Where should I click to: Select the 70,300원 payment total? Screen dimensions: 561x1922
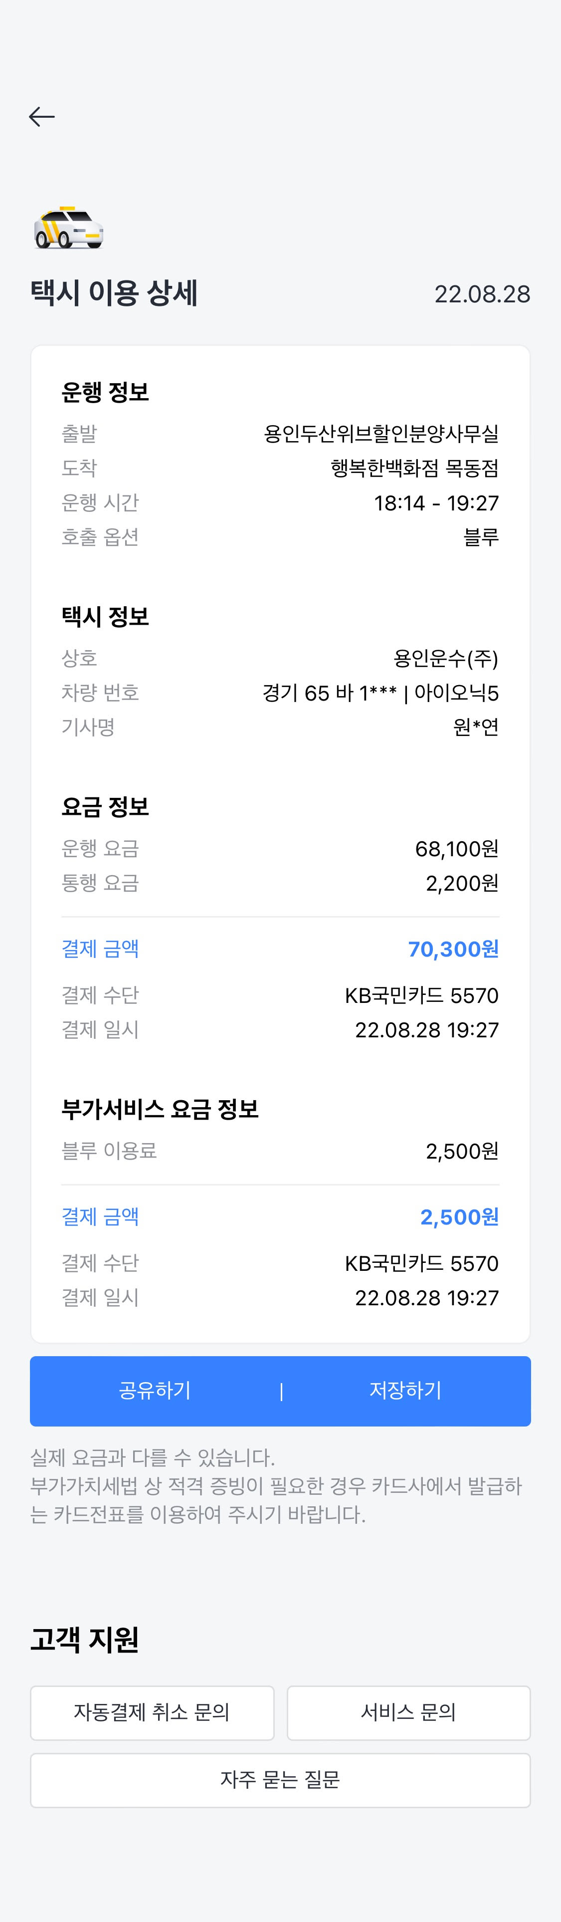(453, 949)
